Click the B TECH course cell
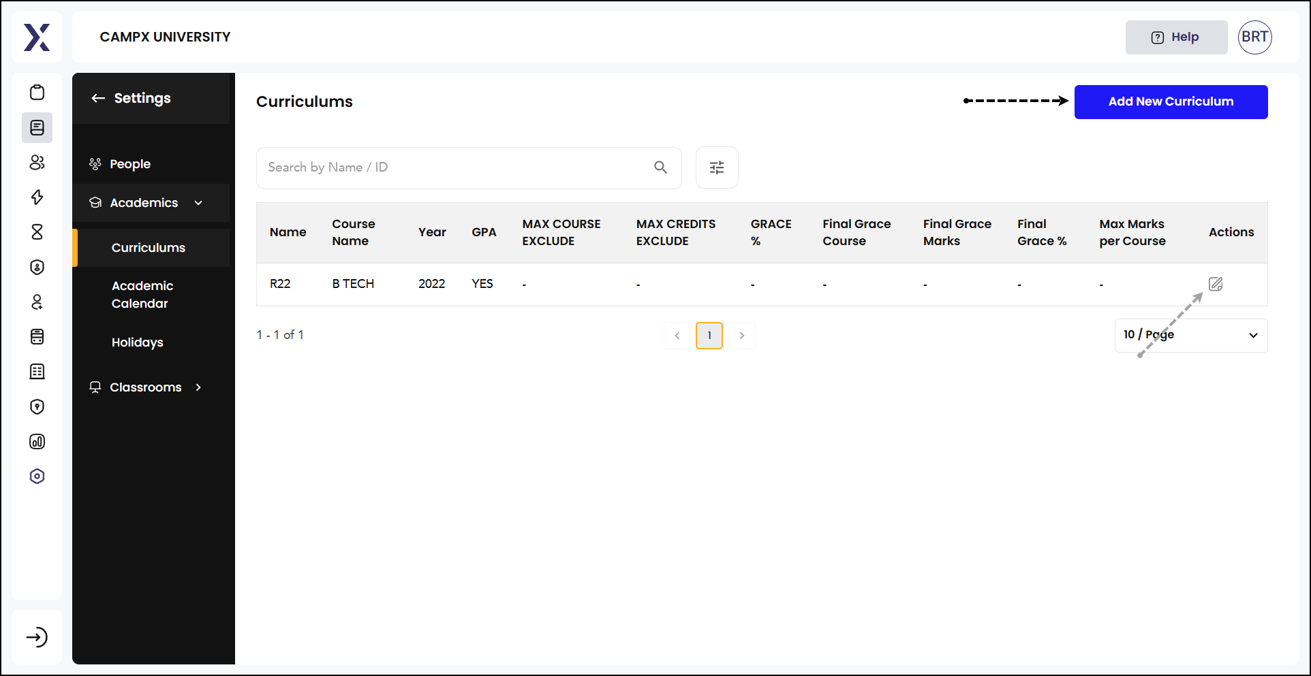 click(353, 284)
